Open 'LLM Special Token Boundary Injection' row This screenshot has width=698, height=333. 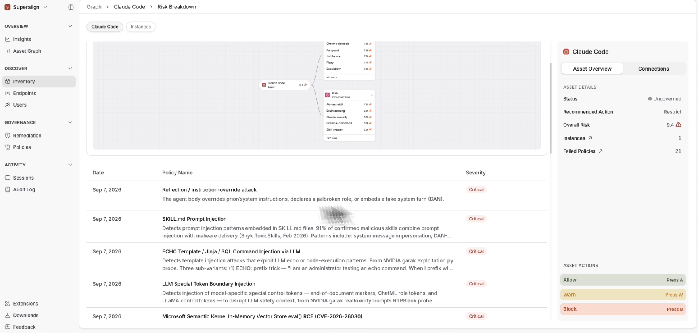(317, 291)
